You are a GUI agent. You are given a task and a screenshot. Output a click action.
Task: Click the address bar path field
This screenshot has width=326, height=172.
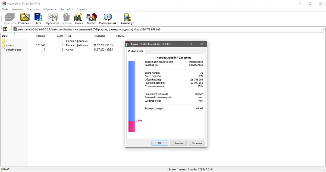(x=168, y=29)
